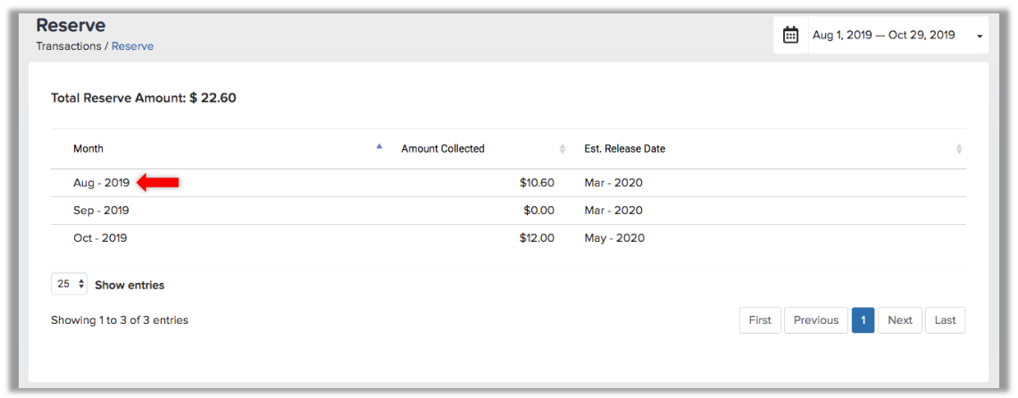Sort by Month using ascending arrow icon
Image resolution: width=1018 pixels, height=398 pixels.
click(380, 146)
